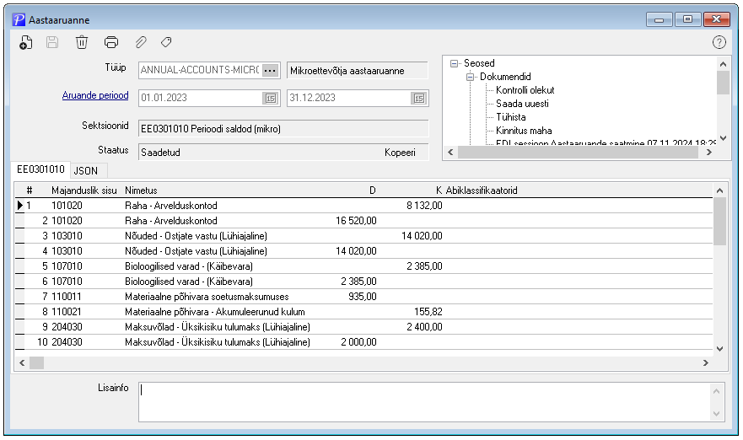Click table horizontal scrollbar right arrow

tap(706, 362)
